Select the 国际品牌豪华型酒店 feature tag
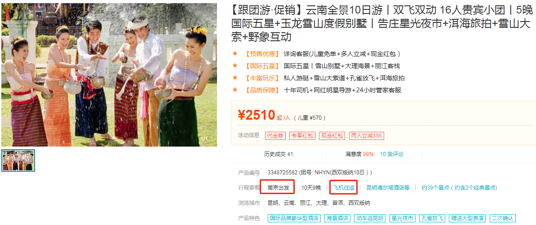536x225 pixels. point(294,218)
